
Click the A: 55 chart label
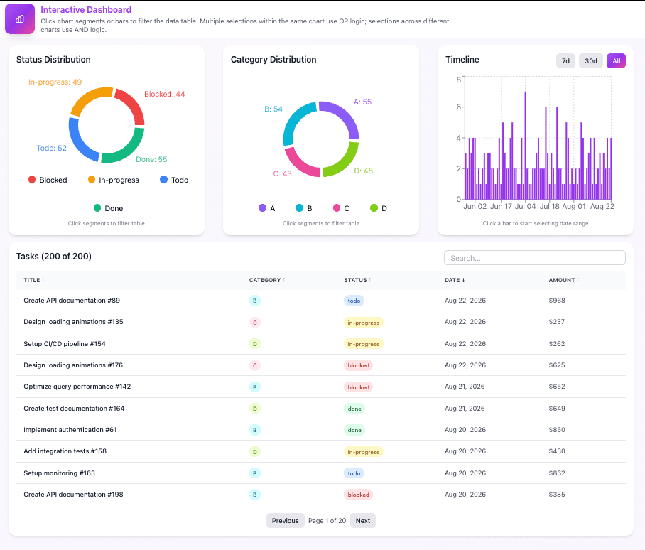pyautogui.click(x=362, y=102)
